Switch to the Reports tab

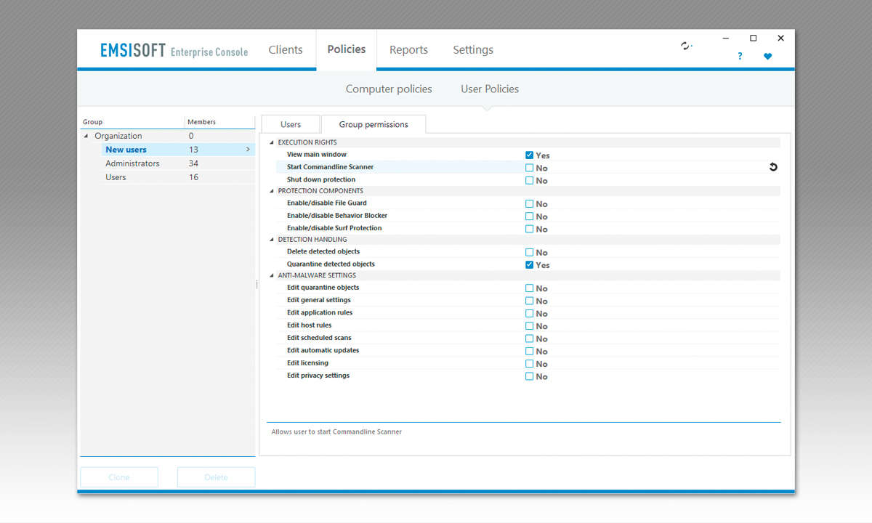tap(408, 49)
